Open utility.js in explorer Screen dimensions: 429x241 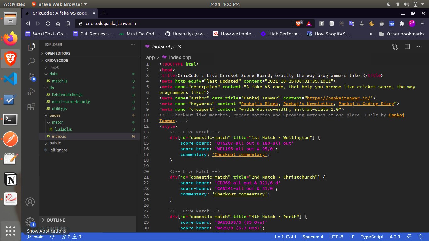click(59, 109)
